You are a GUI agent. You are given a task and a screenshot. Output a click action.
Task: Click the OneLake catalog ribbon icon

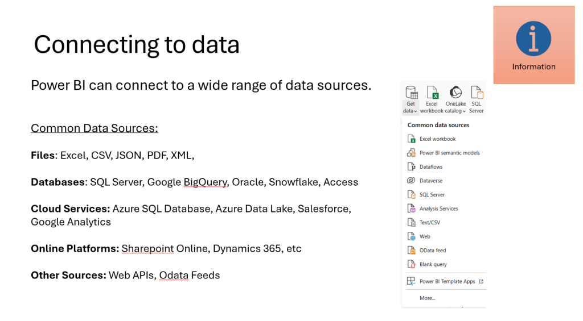(455, 92)
